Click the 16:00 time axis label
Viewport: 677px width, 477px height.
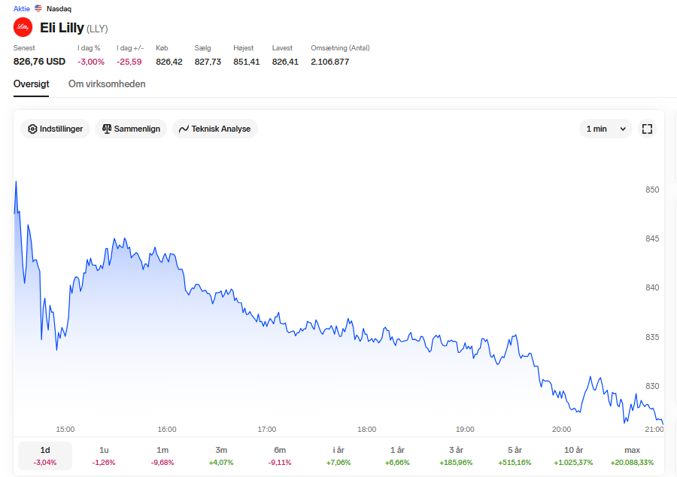pyautogui.click(x=167, y=429)
